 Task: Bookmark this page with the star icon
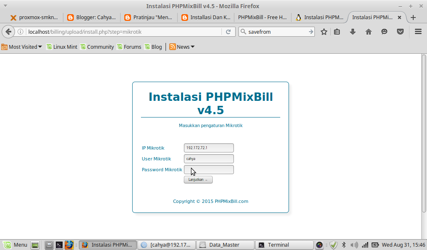click(324, 32)
